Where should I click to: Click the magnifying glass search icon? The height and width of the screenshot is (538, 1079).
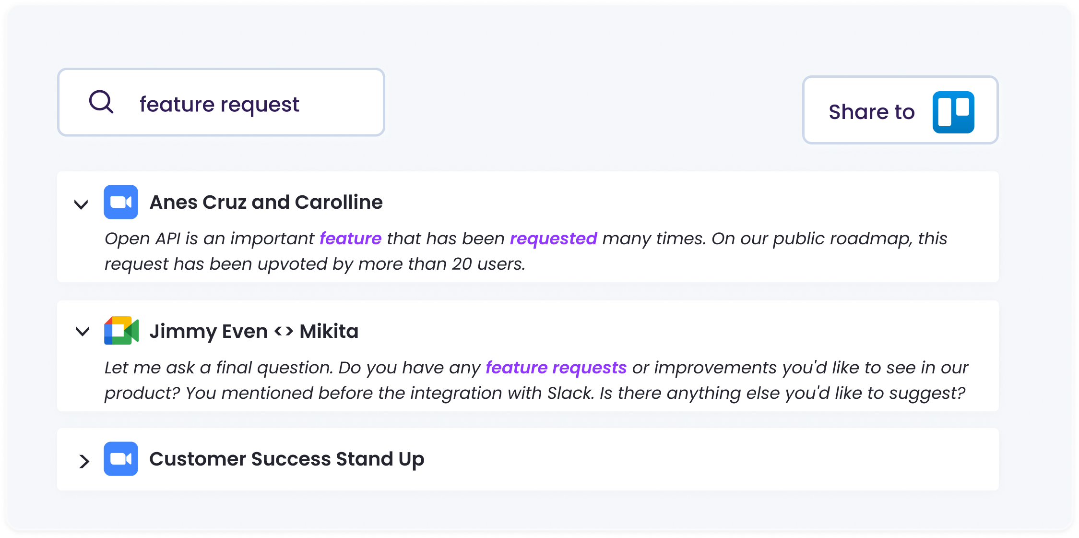point(101,102)
